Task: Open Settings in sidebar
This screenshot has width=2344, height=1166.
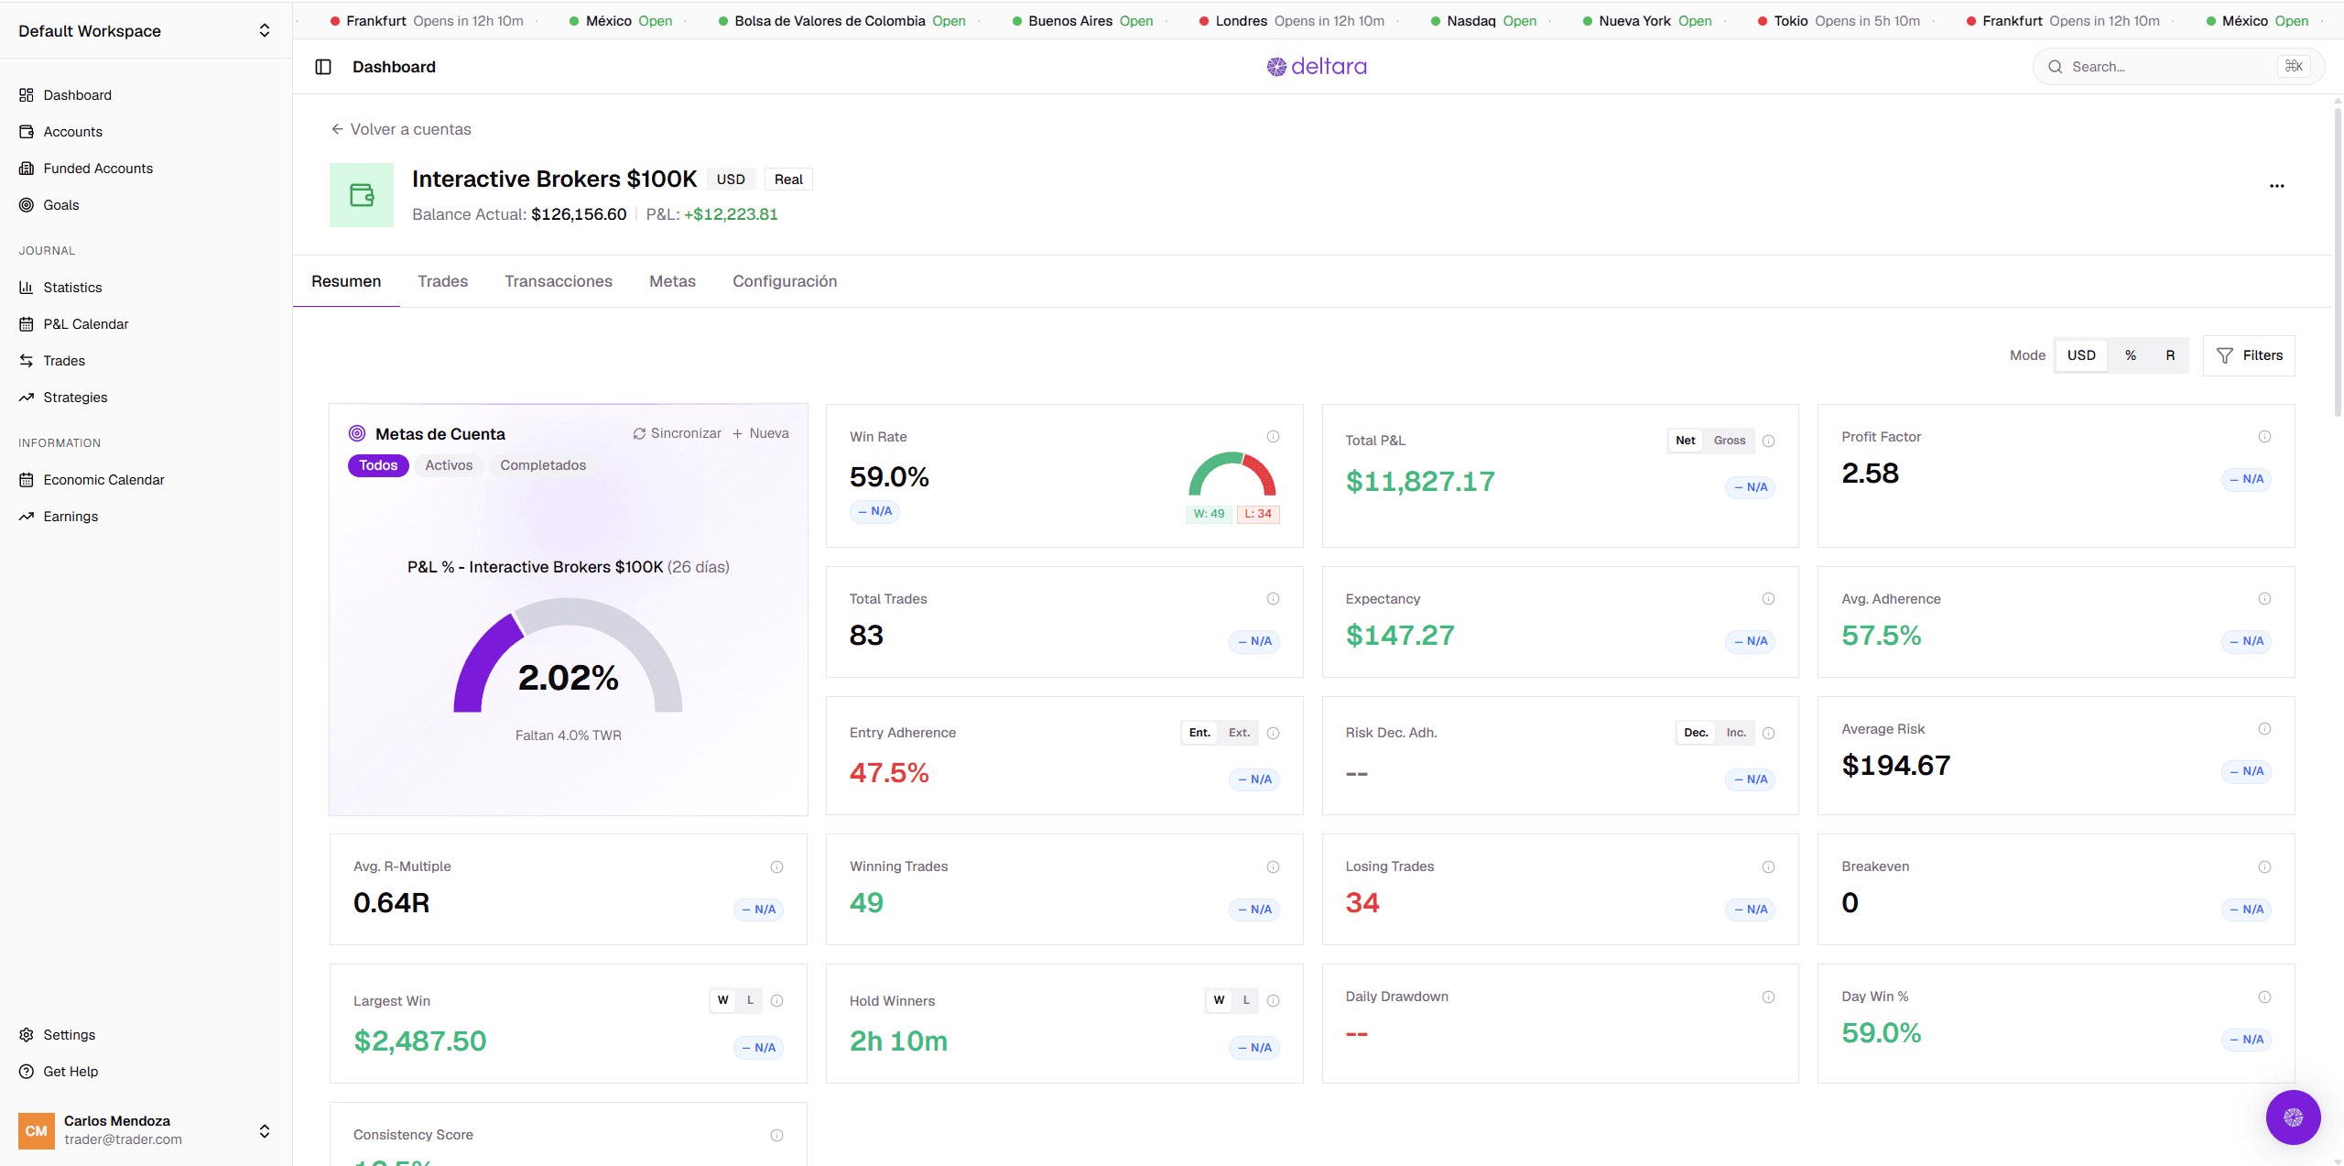Action: [x=146, y=1035]
